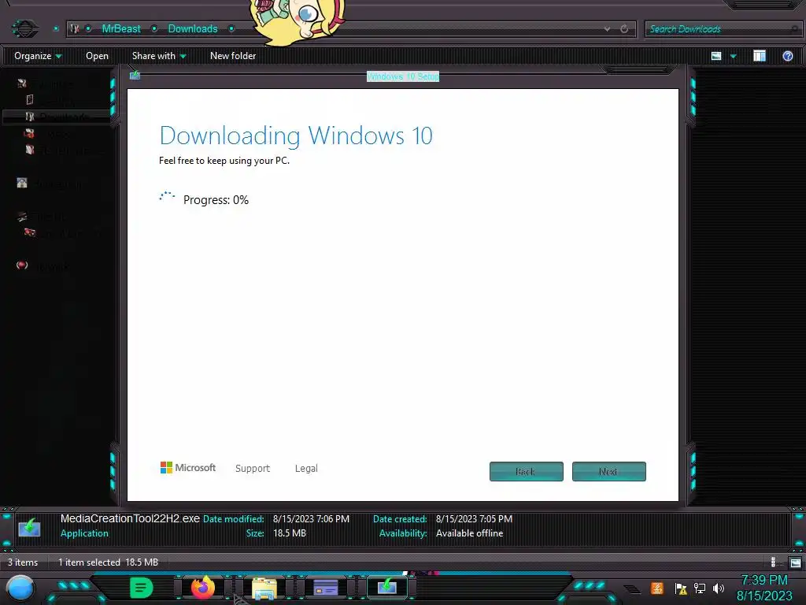The height and width of the screenshot is (605, 806).
Task: Click the Network red icon in sidebar
Action: (21, 265)
